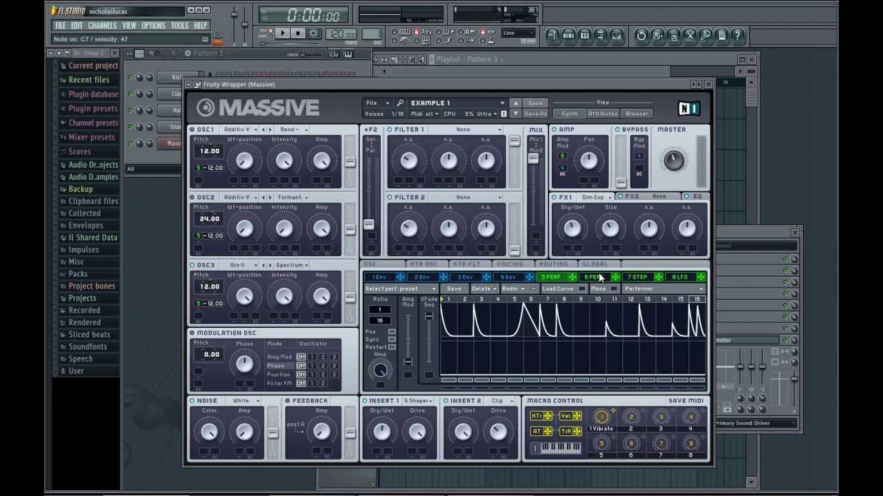Click the Save As button in Massive
The height and width of the screenshot is (496, 883).
(x=535, y=114)
